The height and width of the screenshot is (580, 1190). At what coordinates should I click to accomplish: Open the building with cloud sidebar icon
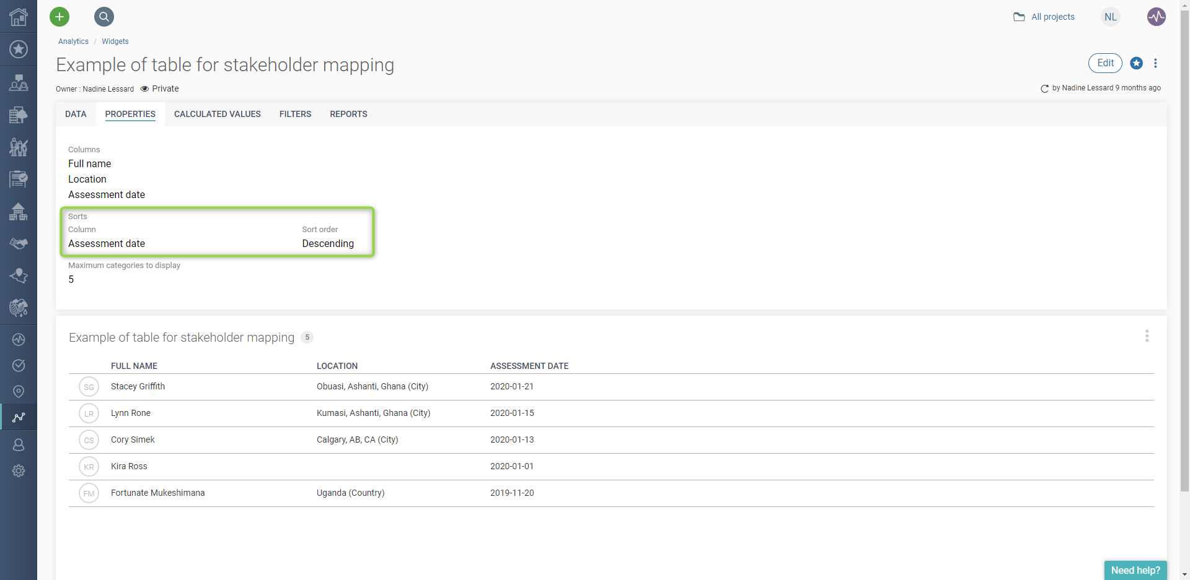coord(19,115)
